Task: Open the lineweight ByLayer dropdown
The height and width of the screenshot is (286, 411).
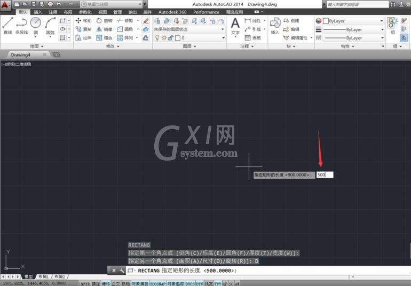Action: pyautogui.click(x=353, y=30)
